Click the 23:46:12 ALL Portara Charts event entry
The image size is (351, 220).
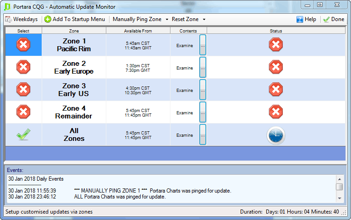coord(87,197)
